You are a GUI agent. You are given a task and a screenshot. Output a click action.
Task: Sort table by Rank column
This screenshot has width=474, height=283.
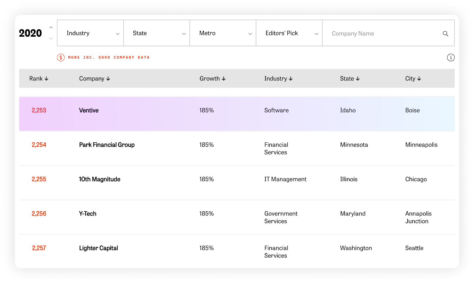click(39, 78)
